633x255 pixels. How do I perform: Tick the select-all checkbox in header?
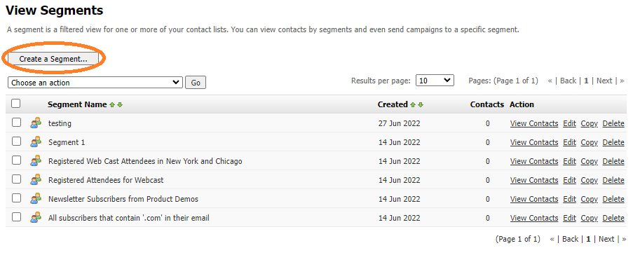[x=15, y=104]
